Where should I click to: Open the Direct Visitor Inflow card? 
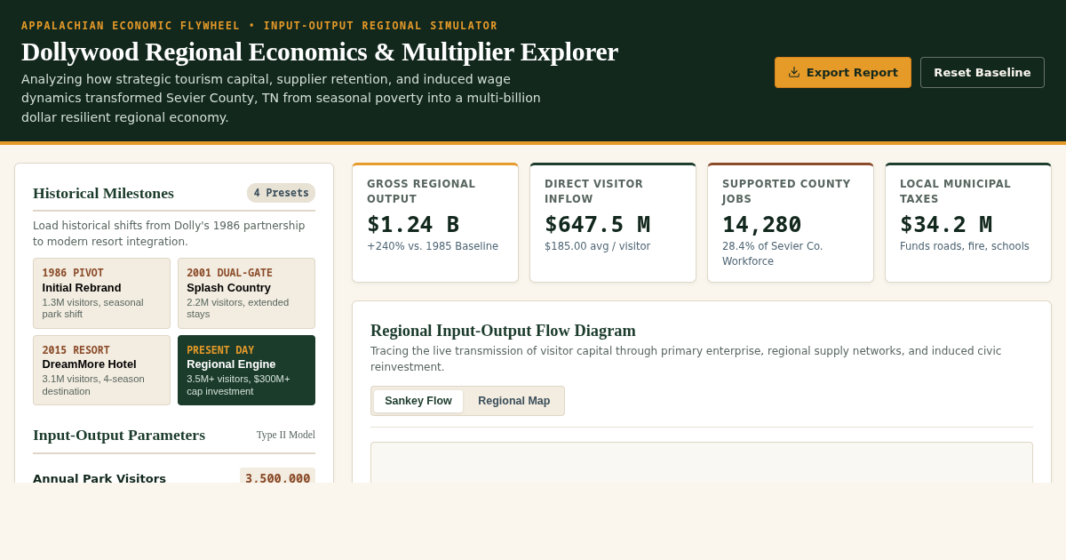tap(613, 222)
